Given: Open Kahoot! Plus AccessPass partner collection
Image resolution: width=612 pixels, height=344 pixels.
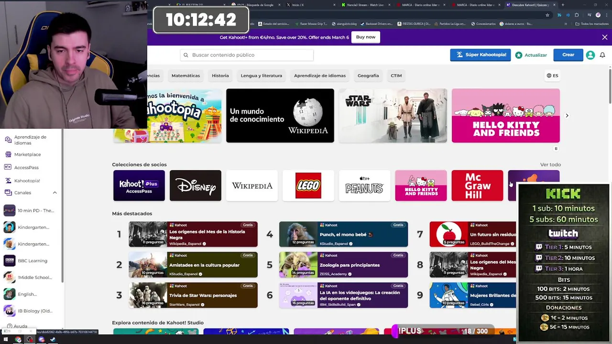Looking at the screenshot, I should [139, 185].
